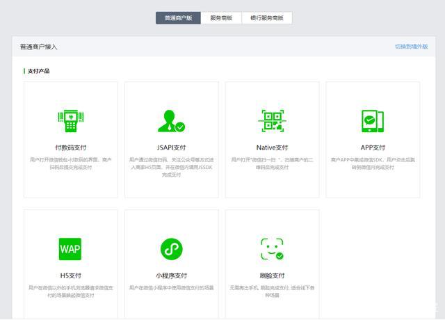
Task: Open the APP支付 title link
Action: (373, 147)
